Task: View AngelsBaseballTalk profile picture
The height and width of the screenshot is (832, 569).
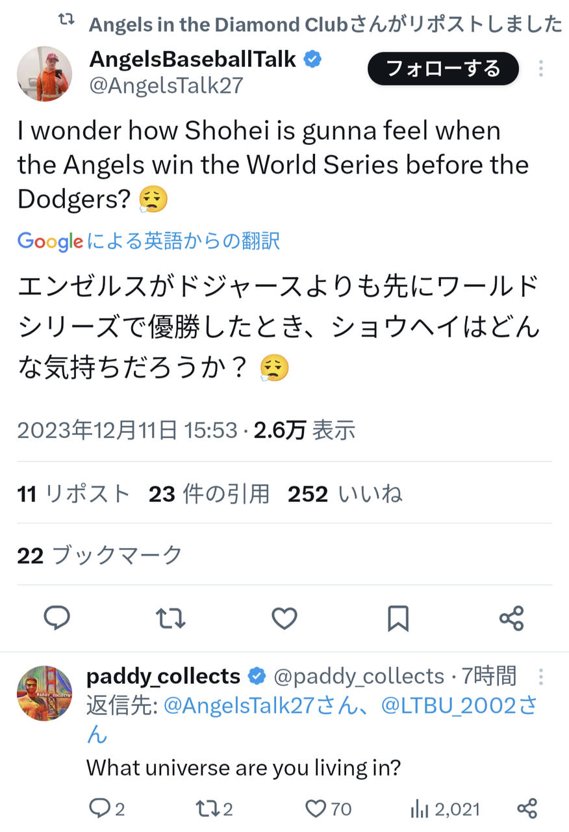Action: [44, 74]
